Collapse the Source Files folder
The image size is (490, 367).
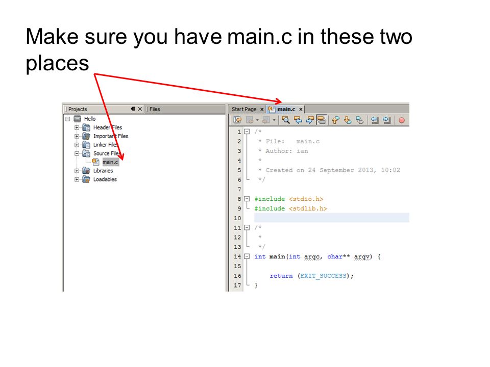coord(77,153)
